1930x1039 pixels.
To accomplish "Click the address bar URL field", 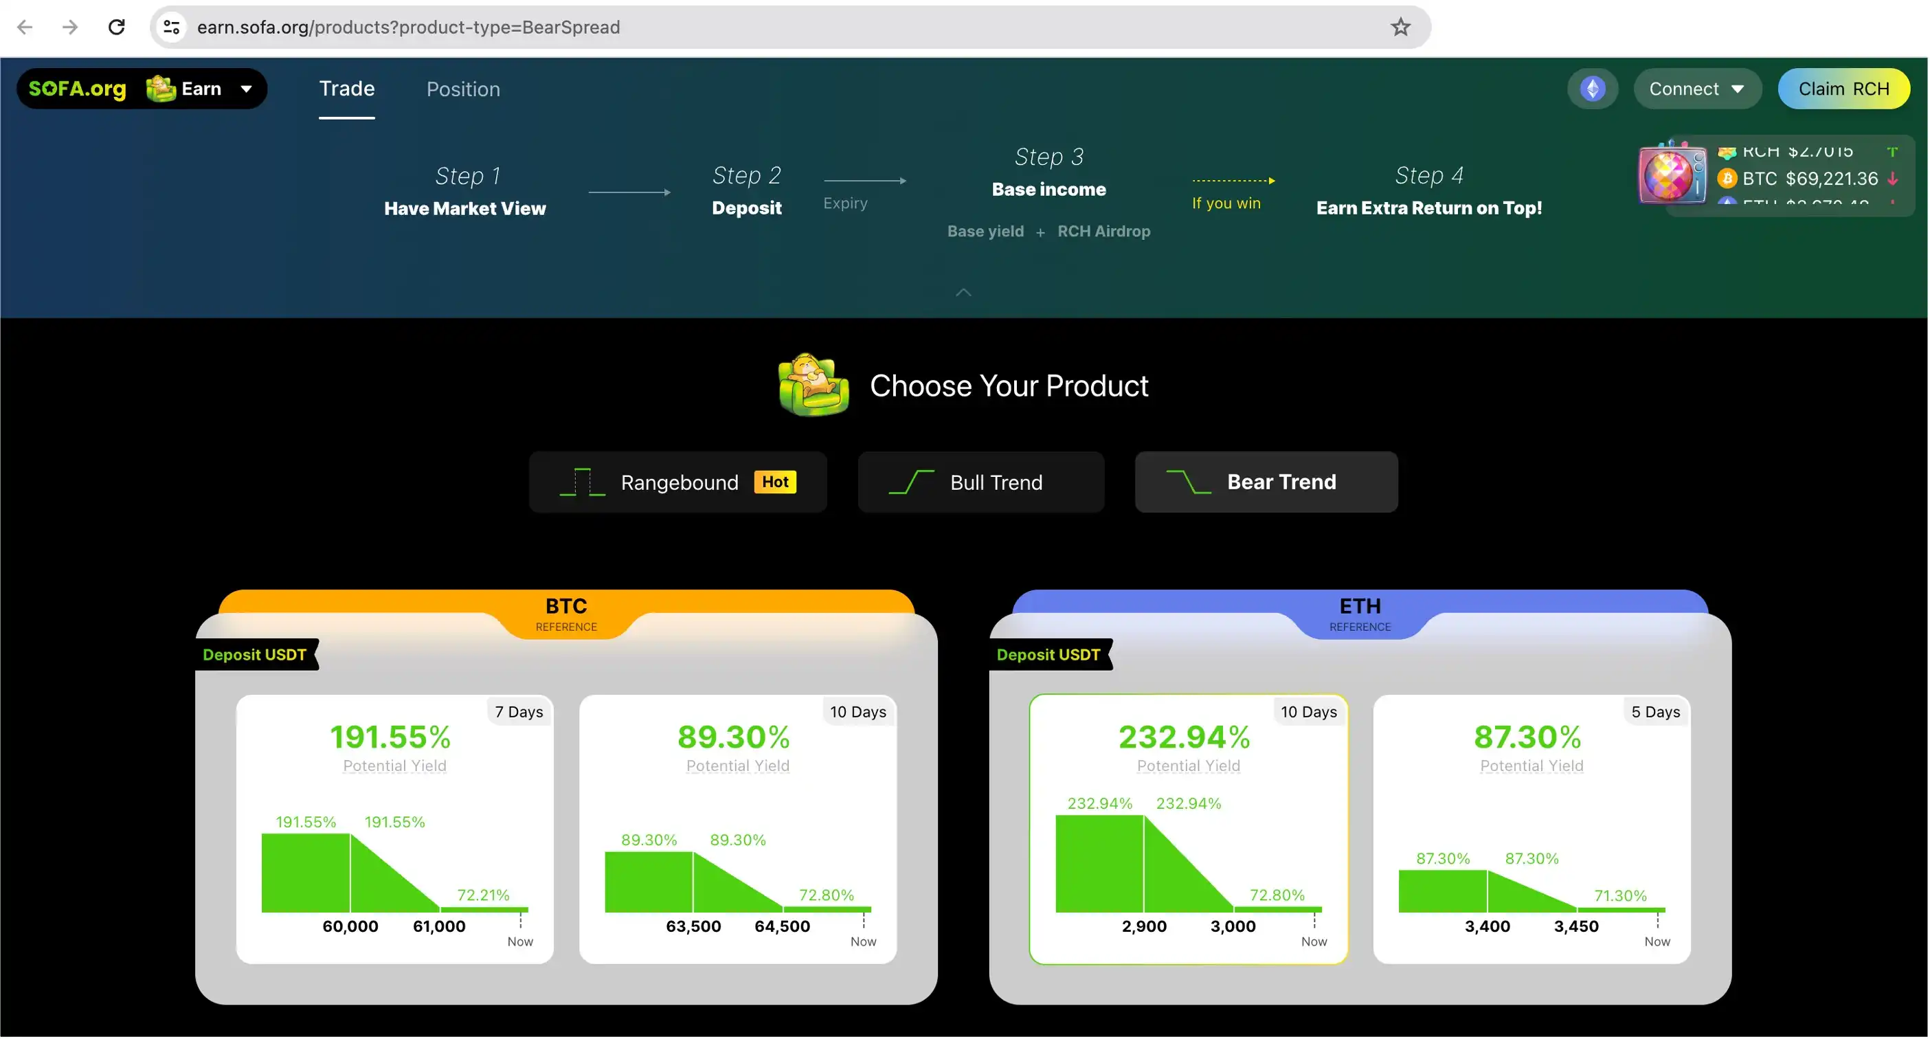I will pos(790,27).
